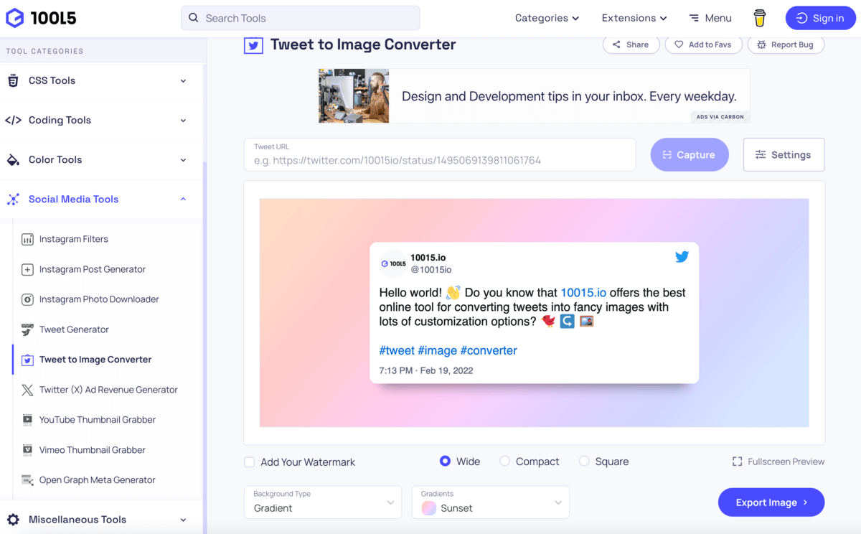Select the Square layout radio button

point(584,462)
